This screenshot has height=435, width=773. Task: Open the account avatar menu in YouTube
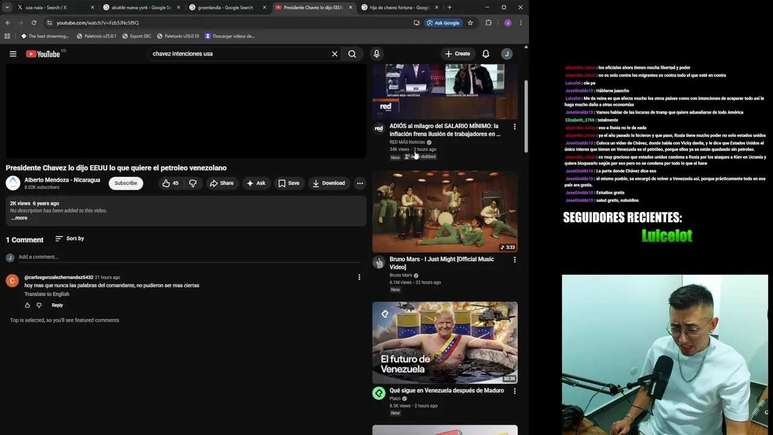point(507,54)
